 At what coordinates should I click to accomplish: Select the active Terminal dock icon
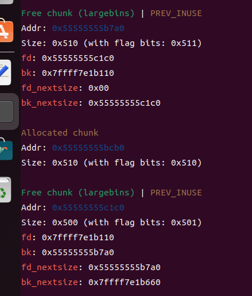pyautogui.click(x=6, y=112)
